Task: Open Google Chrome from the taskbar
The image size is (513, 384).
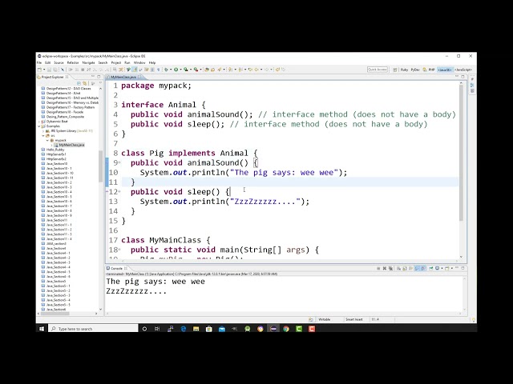Action: pyautogui.click(x=286, y=329)
